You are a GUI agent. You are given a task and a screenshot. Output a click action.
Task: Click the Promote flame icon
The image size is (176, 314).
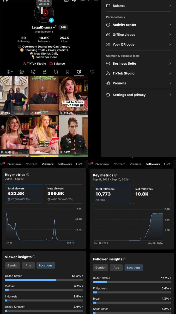click(x=108, y=83)
